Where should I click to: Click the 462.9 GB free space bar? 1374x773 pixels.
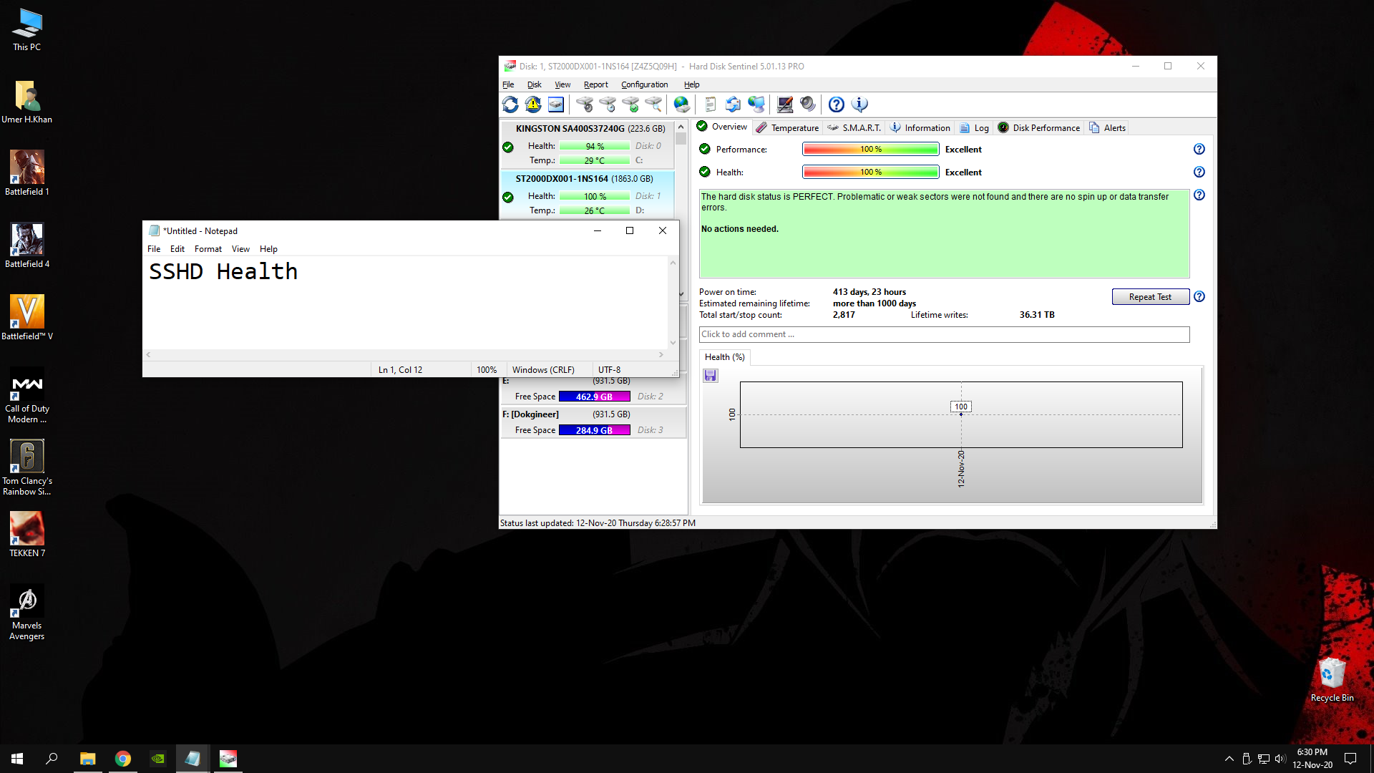(594, 397)
